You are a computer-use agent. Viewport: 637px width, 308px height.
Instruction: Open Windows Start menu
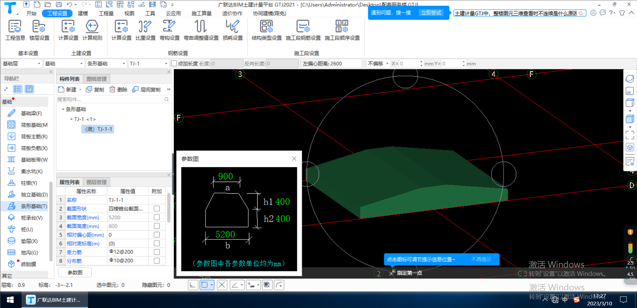tap(10, 300)
